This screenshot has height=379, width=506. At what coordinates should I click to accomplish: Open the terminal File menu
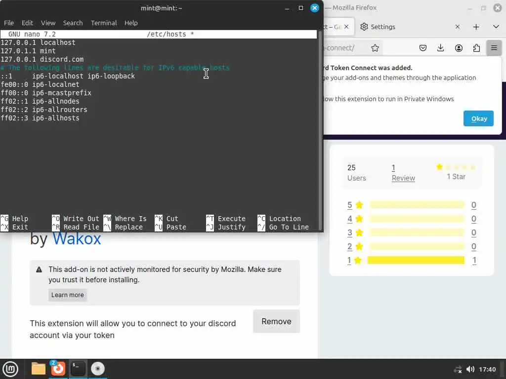[9, 23]
